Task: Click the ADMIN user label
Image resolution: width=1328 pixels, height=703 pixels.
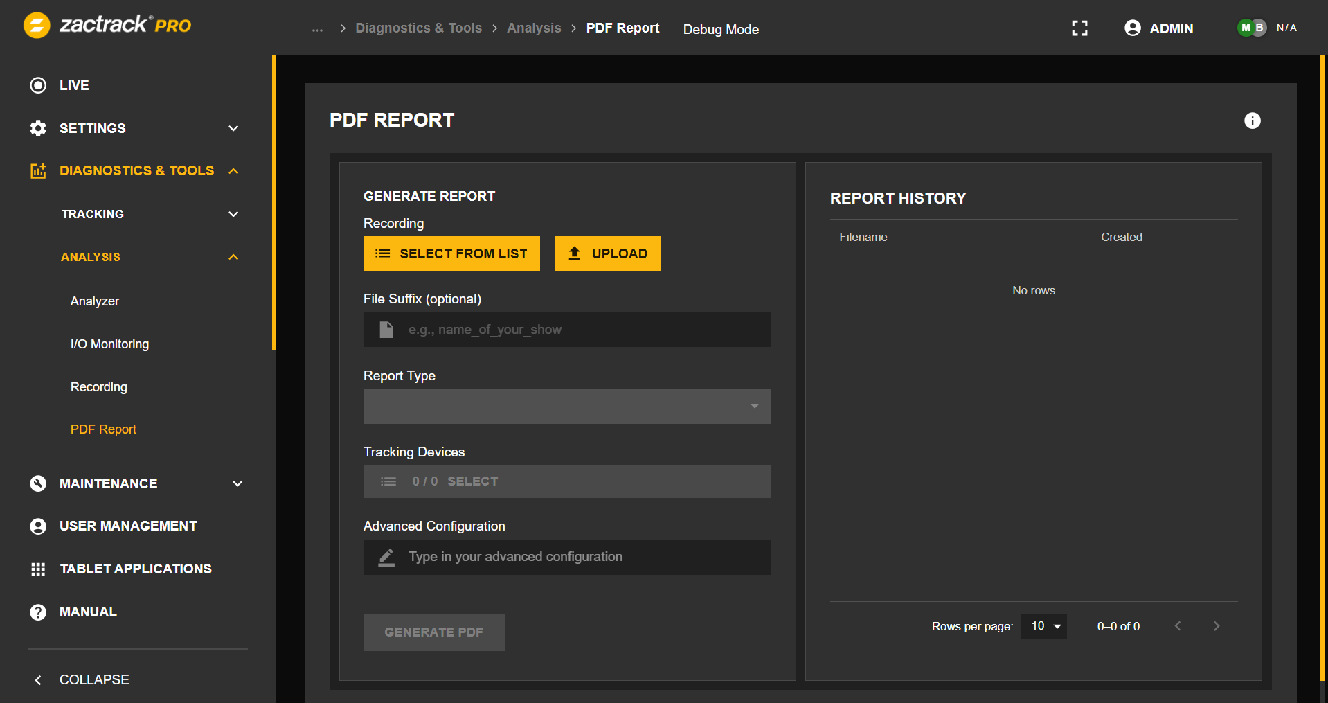Action: [x=1172, y=28]
